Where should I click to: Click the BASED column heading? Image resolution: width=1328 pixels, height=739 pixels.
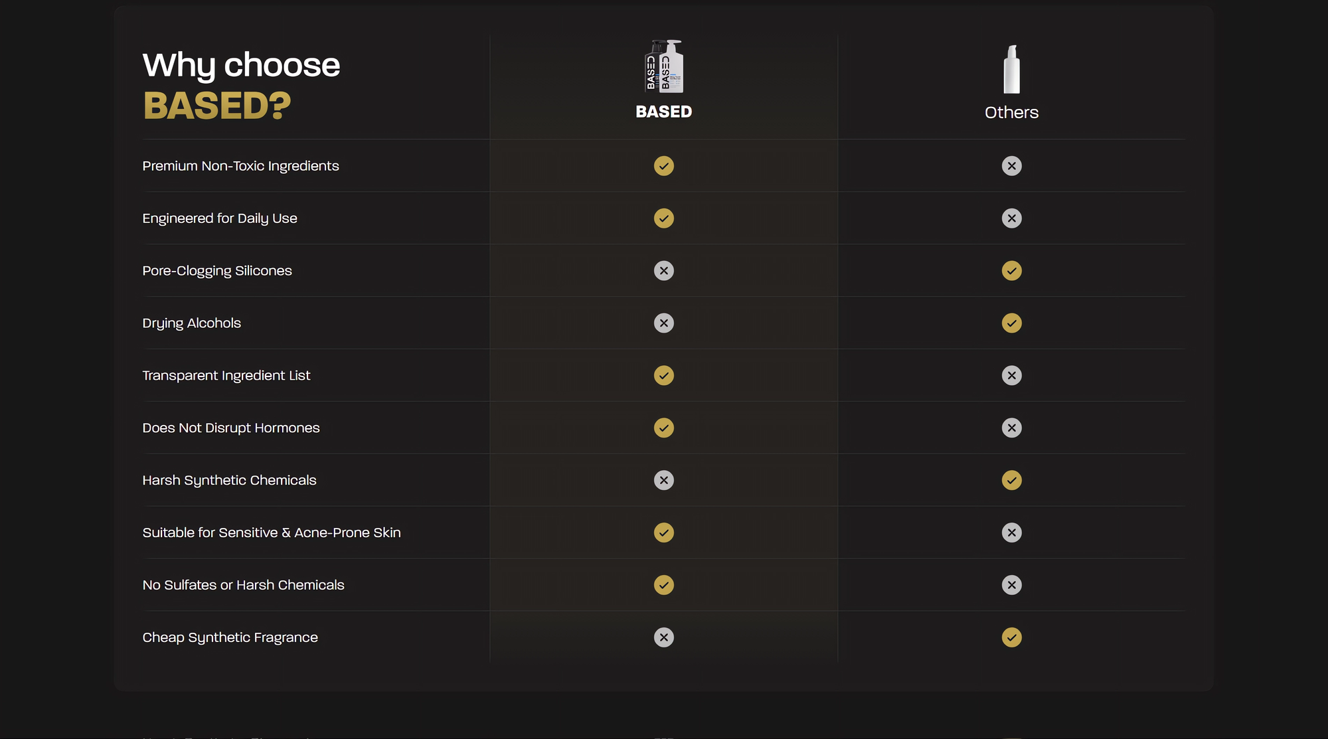click(x=664, y=112)
